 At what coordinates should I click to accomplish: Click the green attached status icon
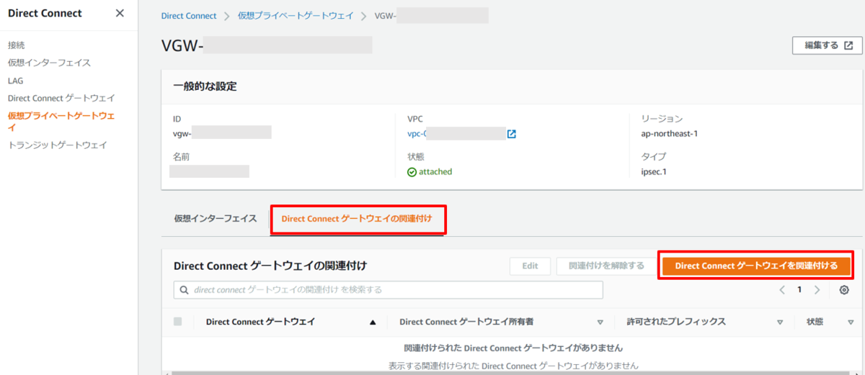pos(412,172)
